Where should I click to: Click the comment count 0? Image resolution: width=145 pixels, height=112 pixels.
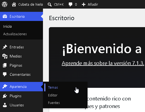(x=76, y=5)
